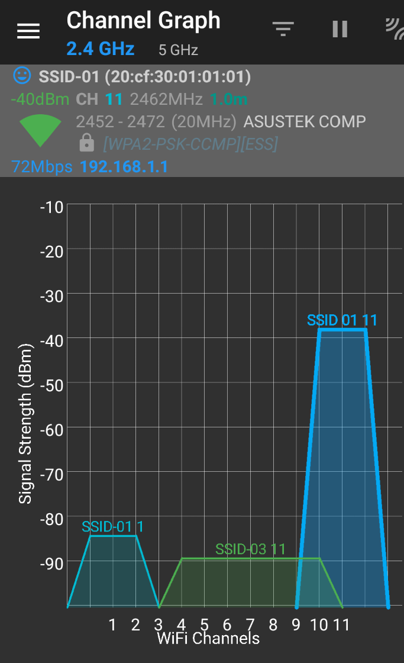Tap the WiFi scanner icon at top right
Viewport: 404px width, 663px height.
coord(395,29)
